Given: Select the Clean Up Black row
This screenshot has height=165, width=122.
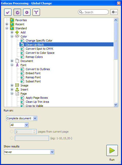Looking at the screenshot, I should 66,45.
